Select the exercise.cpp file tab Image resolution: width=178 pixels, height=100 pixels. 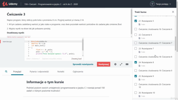[x=7, y=42]
